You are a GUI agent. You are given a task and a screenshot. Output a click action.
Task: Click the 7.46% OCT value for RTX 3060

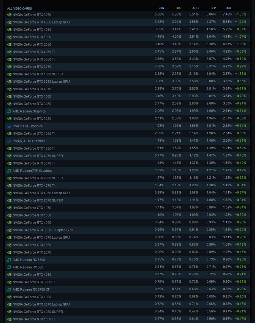coord(227,14)
